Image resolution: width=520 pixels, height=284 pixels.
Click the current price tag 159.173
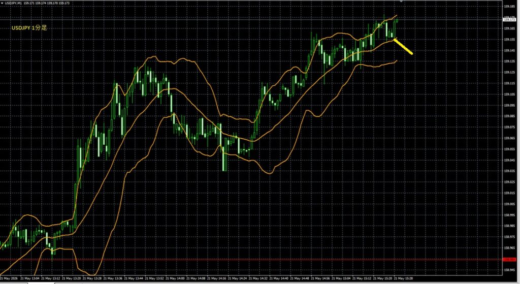pyautogui.click(x=509, y=20)
